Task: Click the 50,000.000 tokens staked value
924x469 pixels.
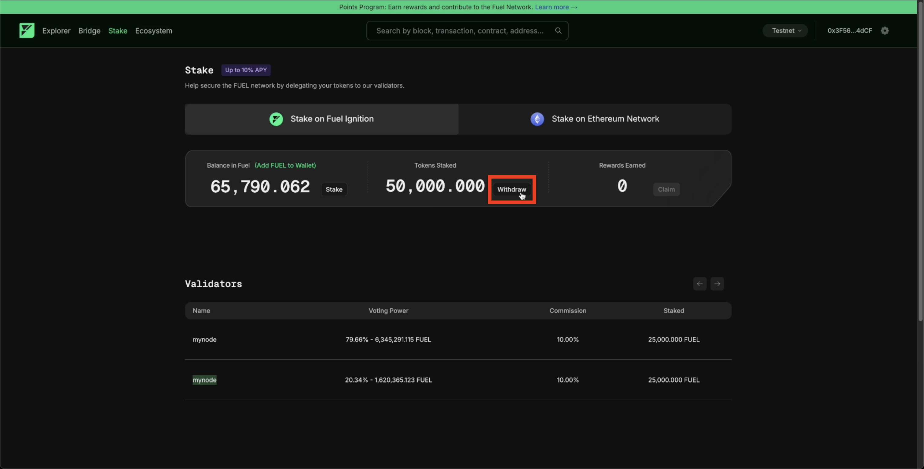Action: pyautogui.click(x=435, y=186)
